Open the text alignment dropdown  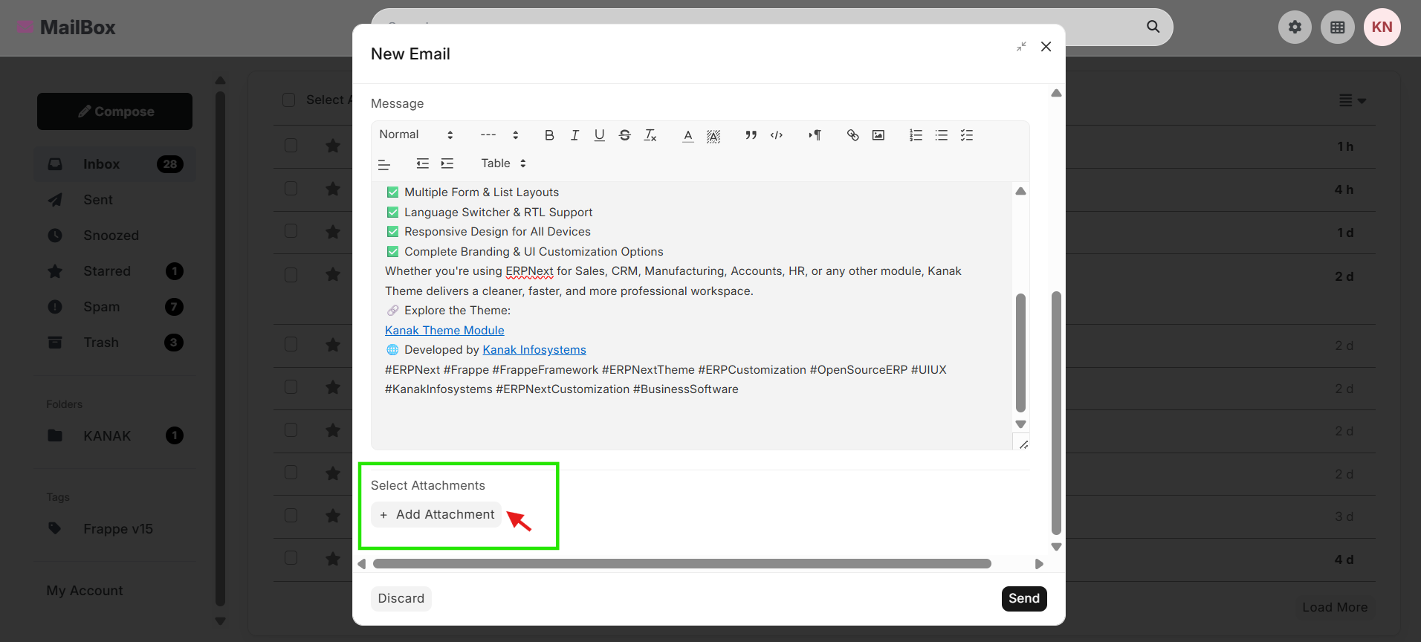click(384, 164)
